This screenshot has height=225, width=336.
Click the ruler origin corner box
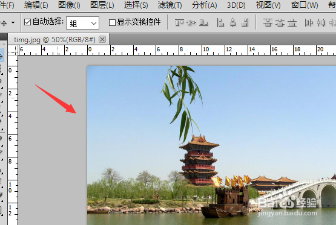[13, 50]
